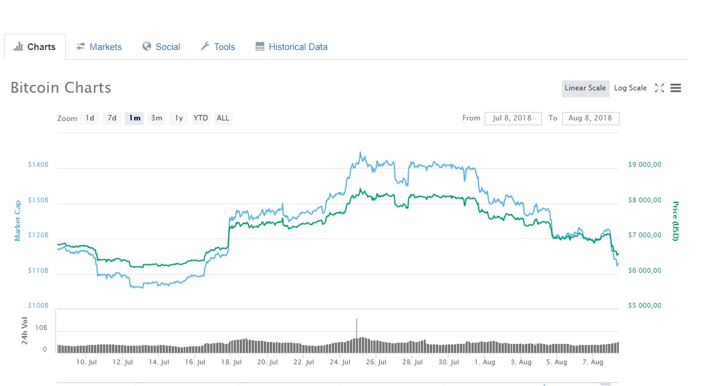The image size is (717, 386).
Task: Click the volume spike bar near 25 Jul
Action: (x=356, y=331)
